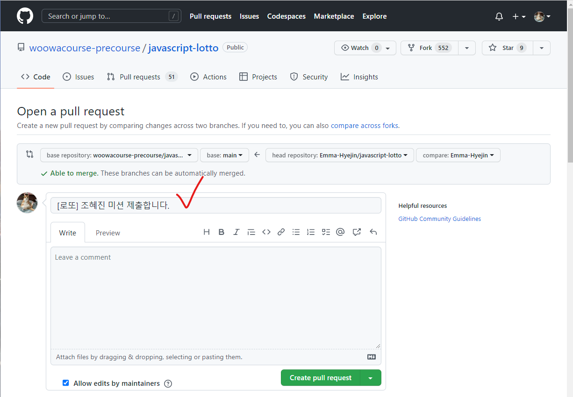
Task: Insert a bulleted list icon
Action: 296,232
